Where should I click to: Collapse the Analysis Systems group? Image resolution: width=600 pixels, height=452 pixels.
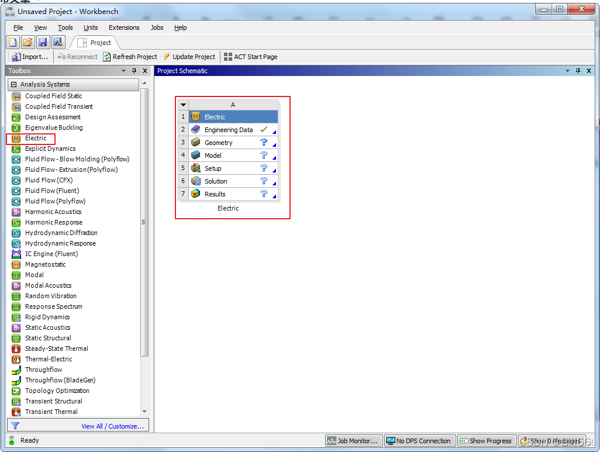14,84
